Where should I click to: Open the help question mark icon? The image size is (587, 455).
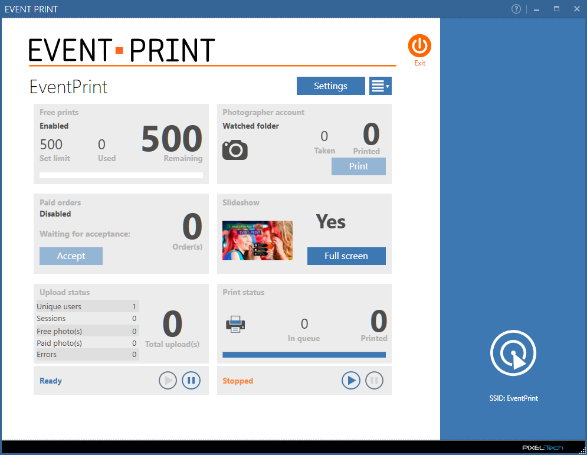[516, 9]
